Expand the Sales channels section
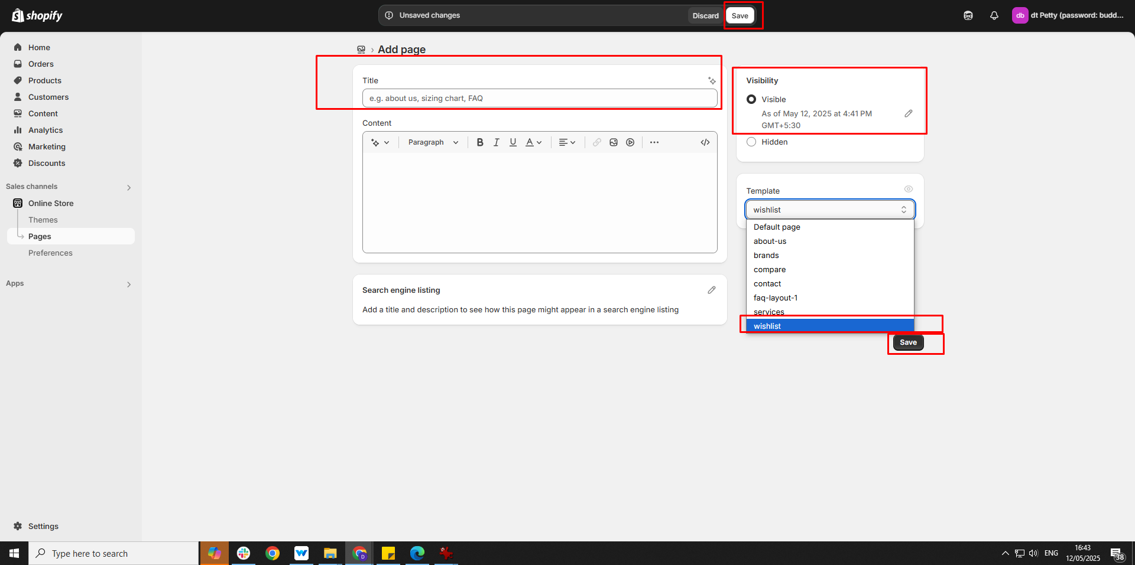 [x=129, y=187]
